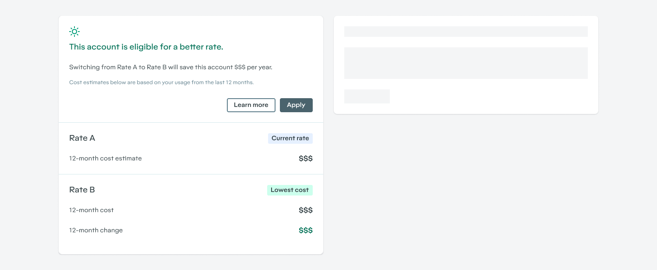Click the 12-month cost label under Rate B
Image resolution: width=657 pixels, height=270 pixels.
pyautogui.click(x=92, y=210)
